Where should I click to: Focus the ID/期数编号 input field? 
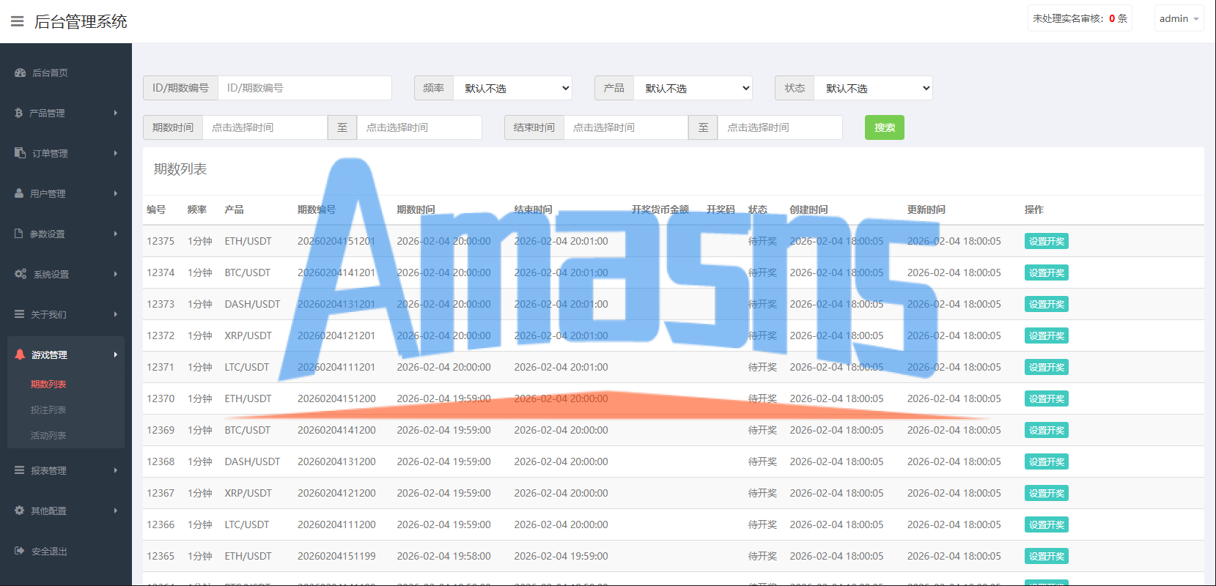[305, 88]
